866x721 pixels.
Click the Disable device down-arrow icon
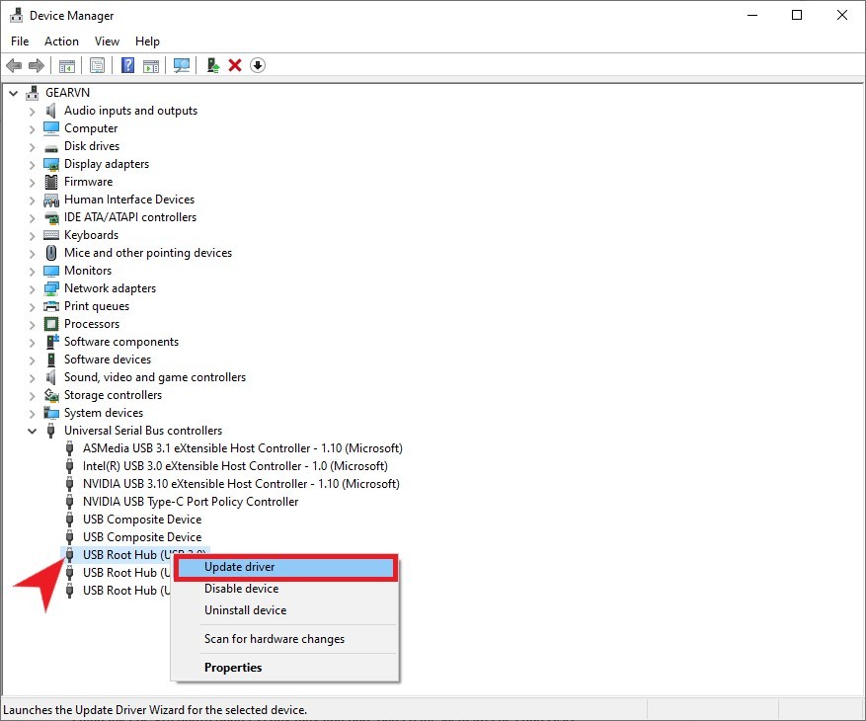click(258, 65)
